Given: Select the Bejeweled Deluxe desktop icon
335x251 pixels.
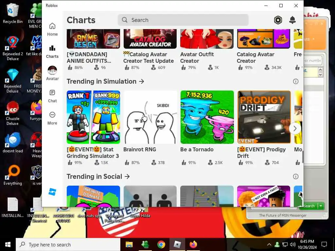Looking at the screenshot, I should click(13, 81).
